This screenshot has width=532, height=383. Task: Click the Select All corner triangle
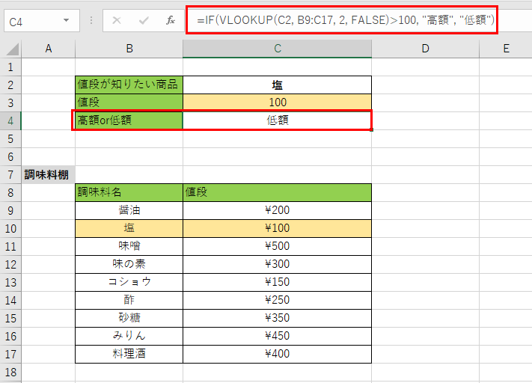click(13, 49)
